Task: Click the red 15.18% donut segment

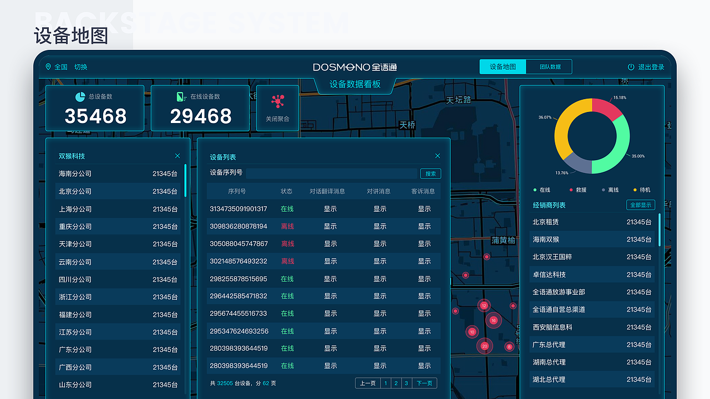Action: pos(608,108)
